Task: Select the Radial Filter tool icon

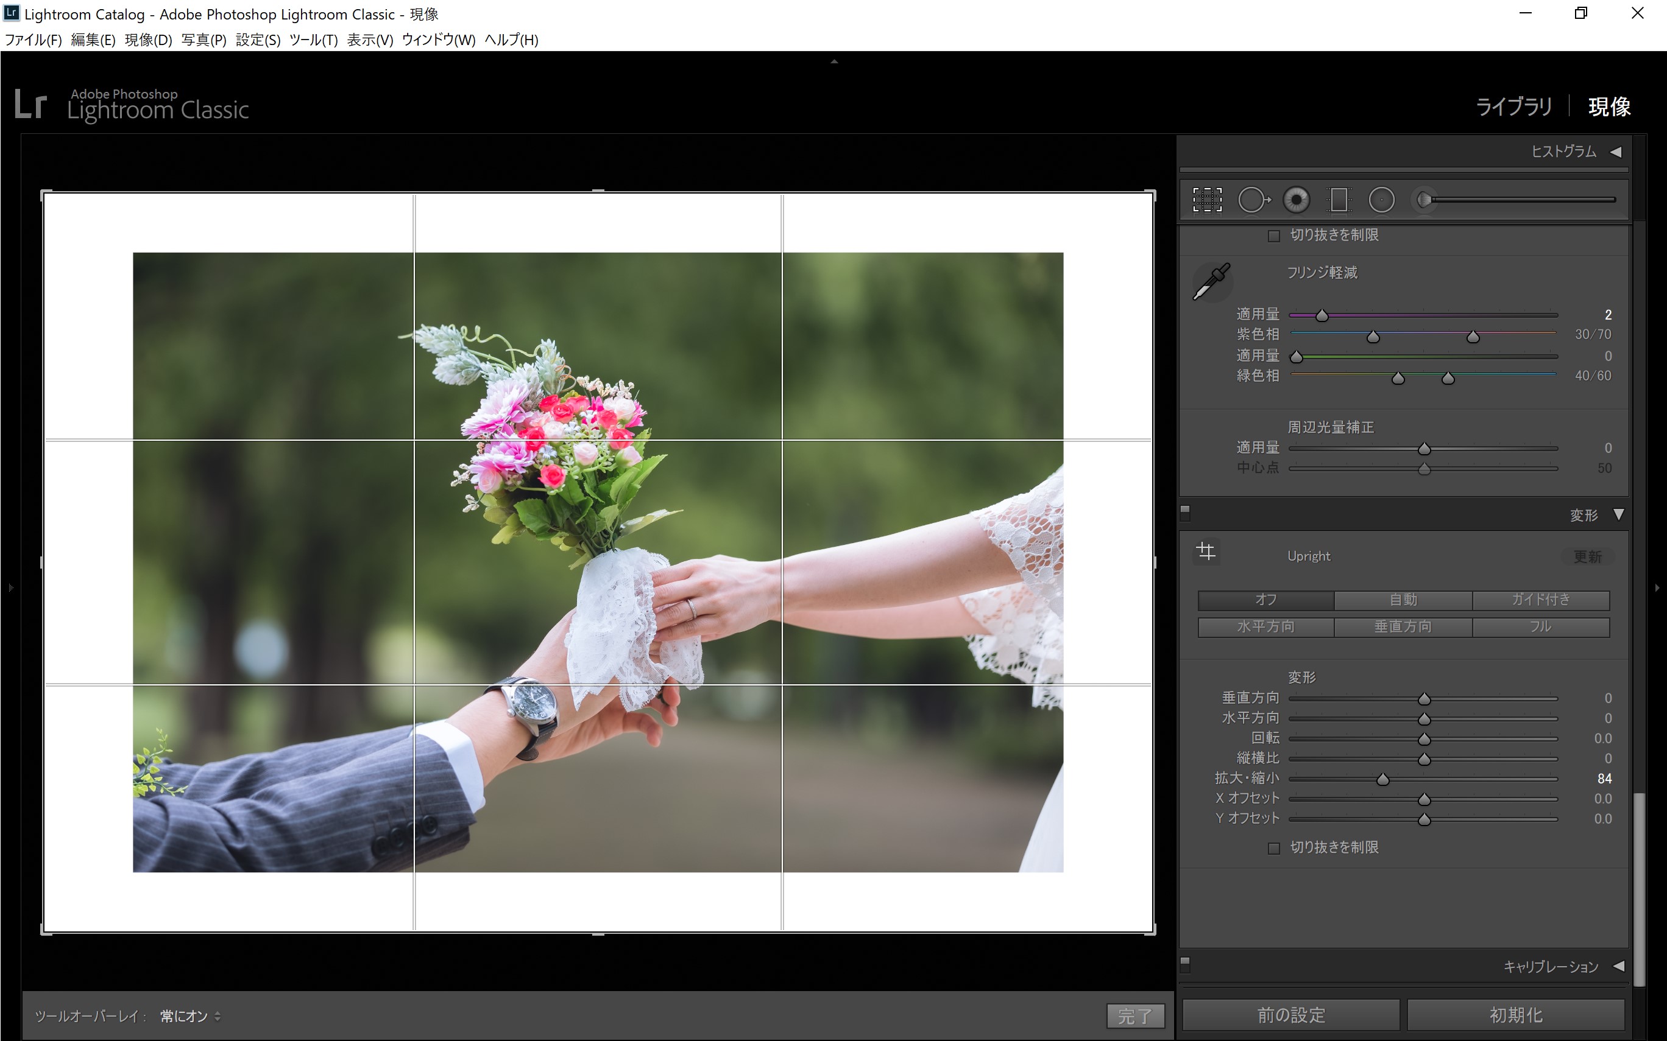Action: tap(1381, 200)
